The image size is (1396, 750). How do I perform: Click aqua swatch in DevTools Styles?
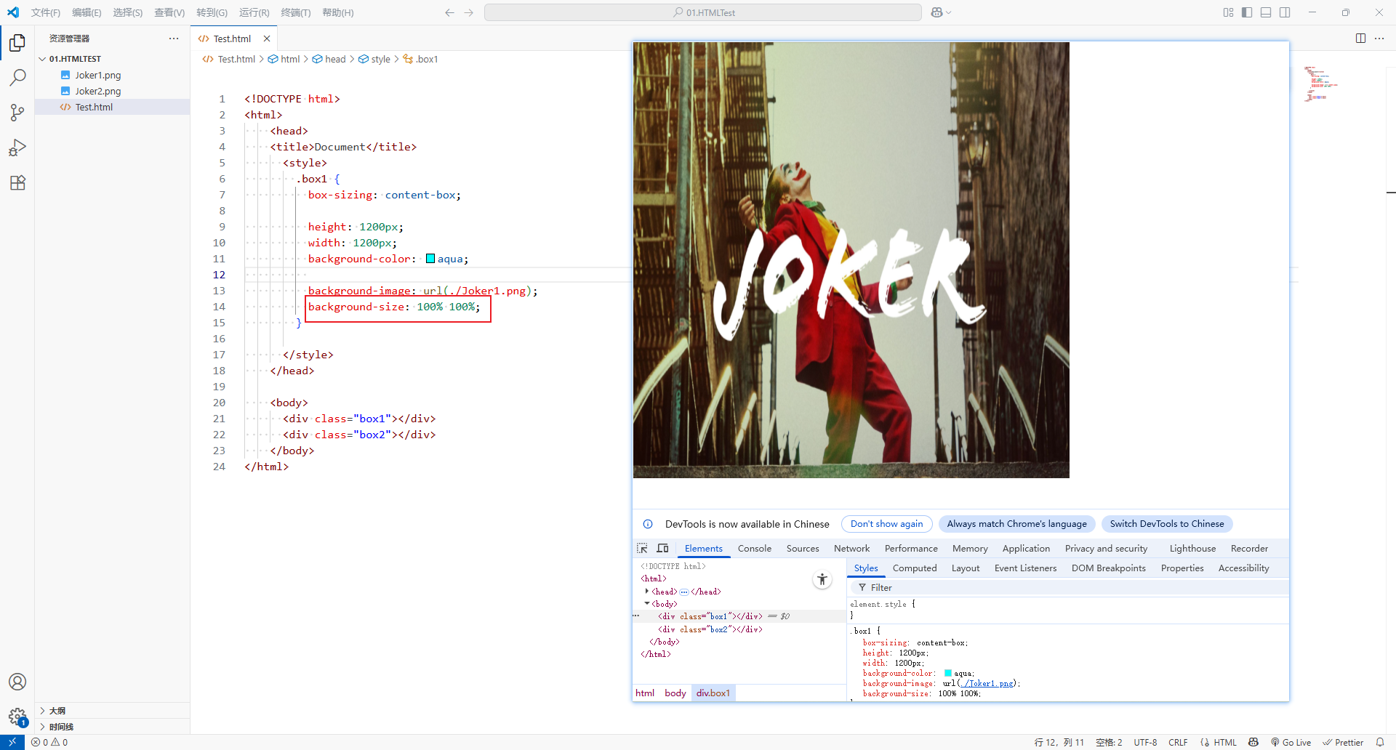click(947, 674)
